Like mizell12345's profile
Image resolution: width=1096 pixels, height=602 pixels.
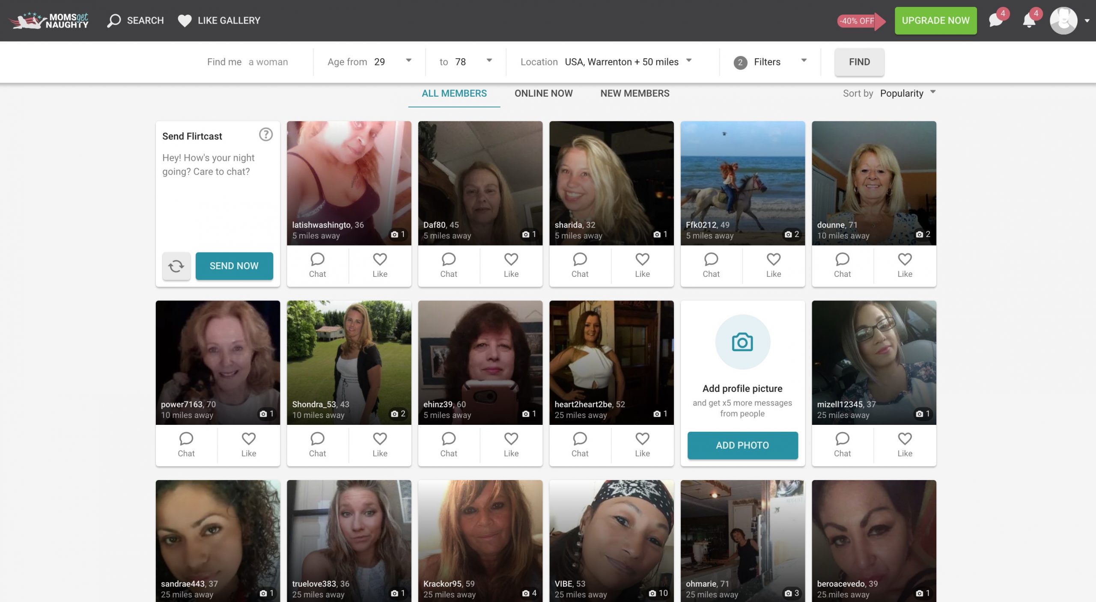point(905,445)
